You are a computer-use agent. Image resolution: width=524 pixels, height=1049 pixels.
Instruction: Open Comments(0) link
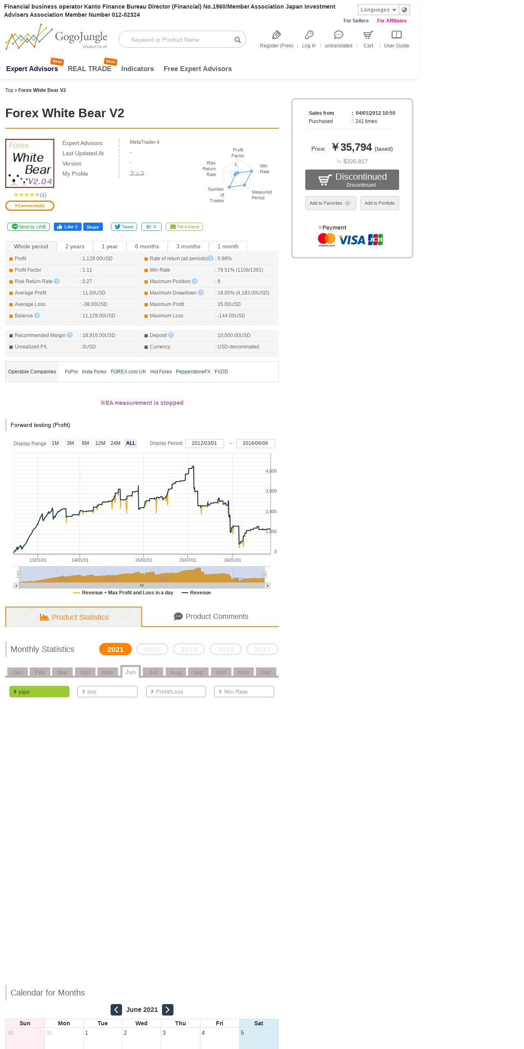point(30,205)
